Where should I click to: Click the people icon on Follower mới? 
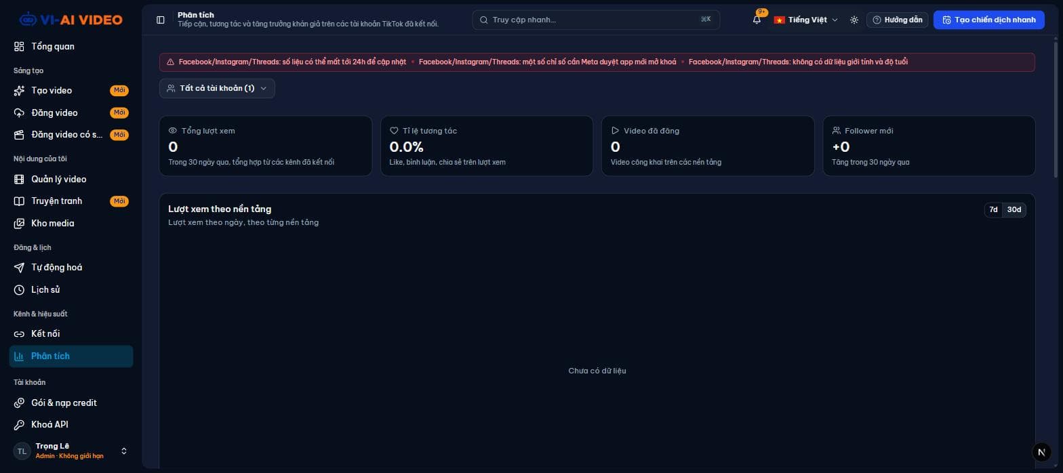tap(836, 131)
